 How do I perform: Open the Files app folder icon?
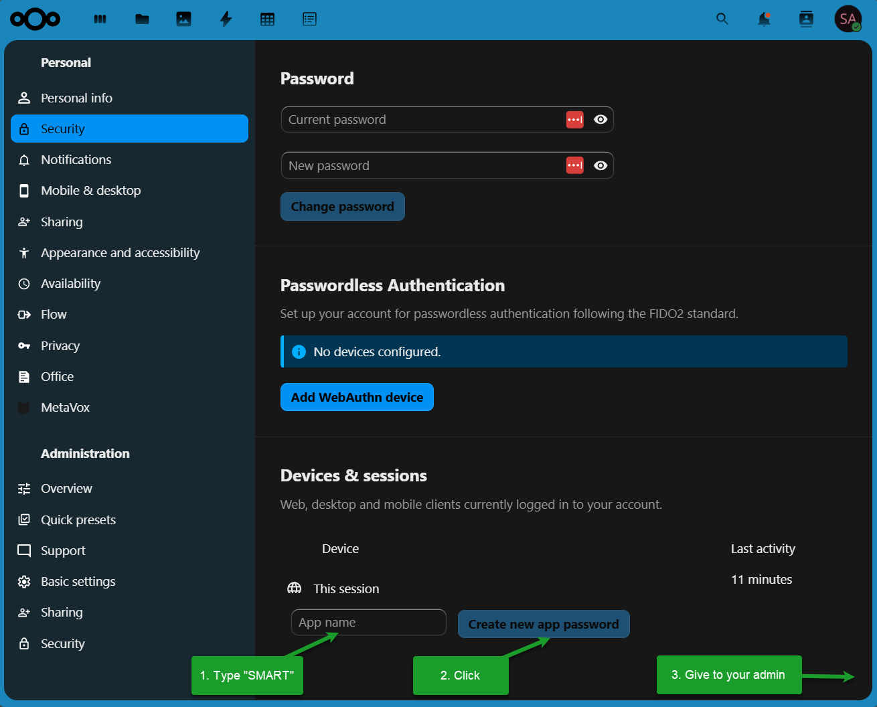point(142,19)
